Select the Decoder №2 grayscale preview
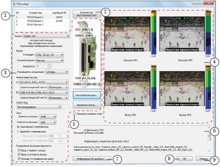220x167 pixels. 182,34
